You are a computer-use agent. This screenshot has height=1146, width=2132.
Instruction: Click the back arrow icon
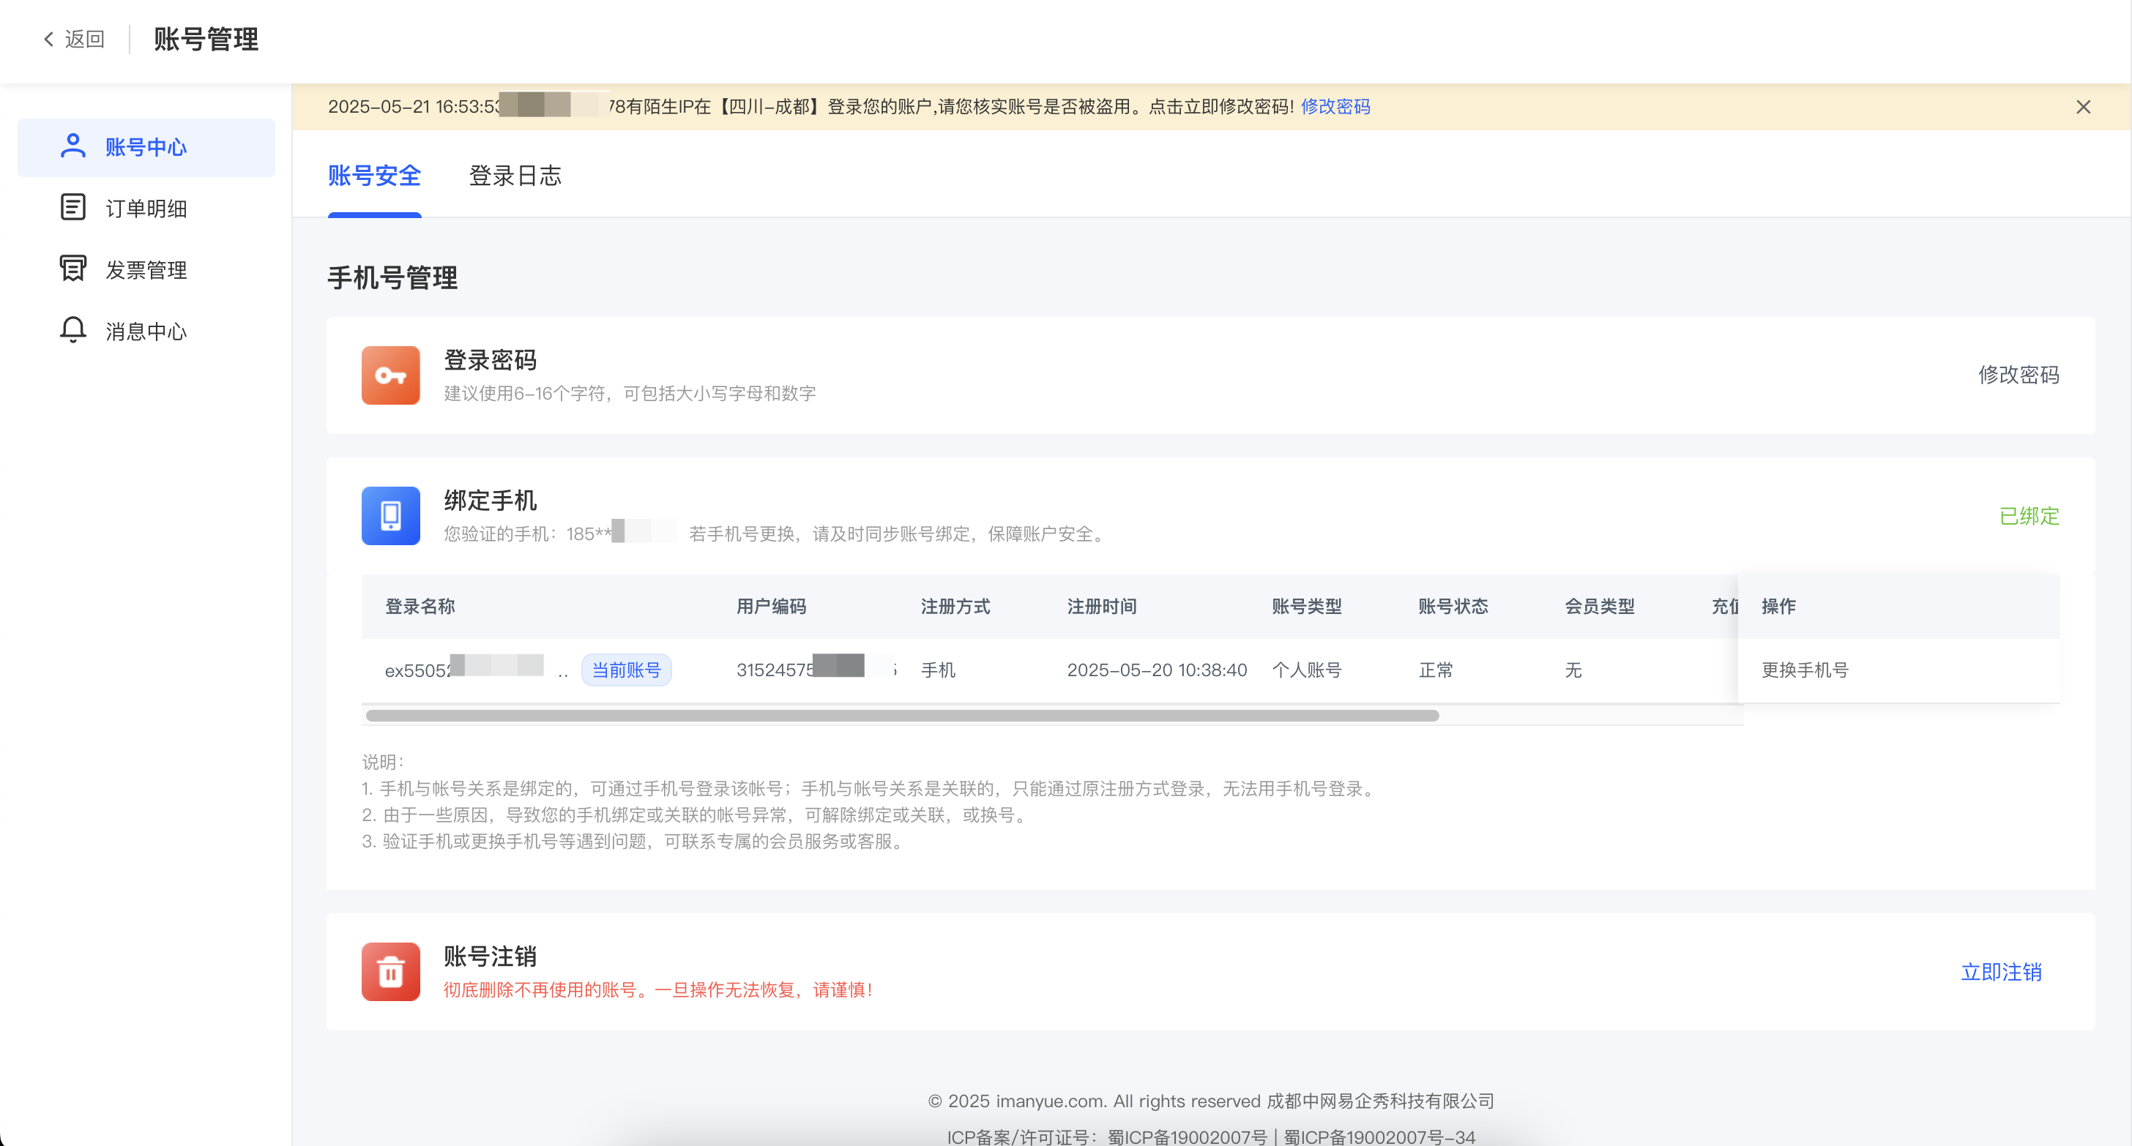(x=49, y=39)
